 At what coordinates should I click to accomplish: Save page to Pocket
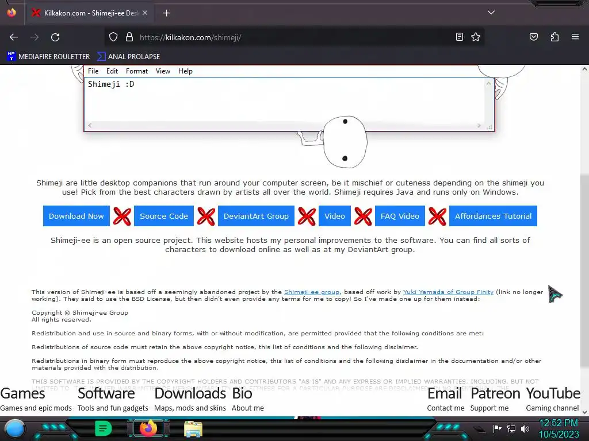coord(534,37)
